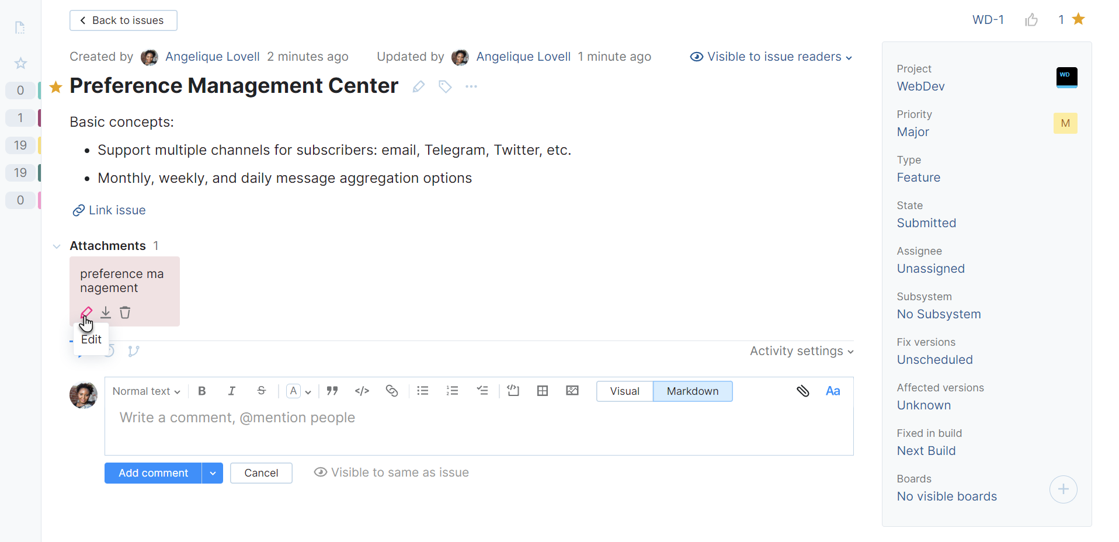Click the attach file paperclip icon
The width and height of the screenshot is (1119, 542).
[x=803, y=391]
